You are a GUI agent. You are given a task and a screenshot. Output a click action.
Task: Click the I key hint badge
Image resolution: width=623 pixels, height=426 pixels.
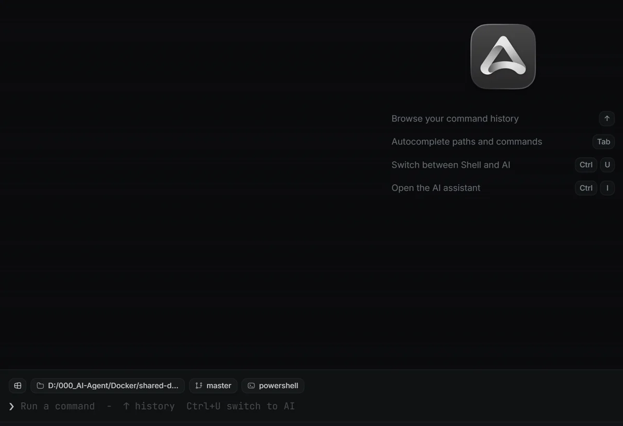[x=607, y=188]
